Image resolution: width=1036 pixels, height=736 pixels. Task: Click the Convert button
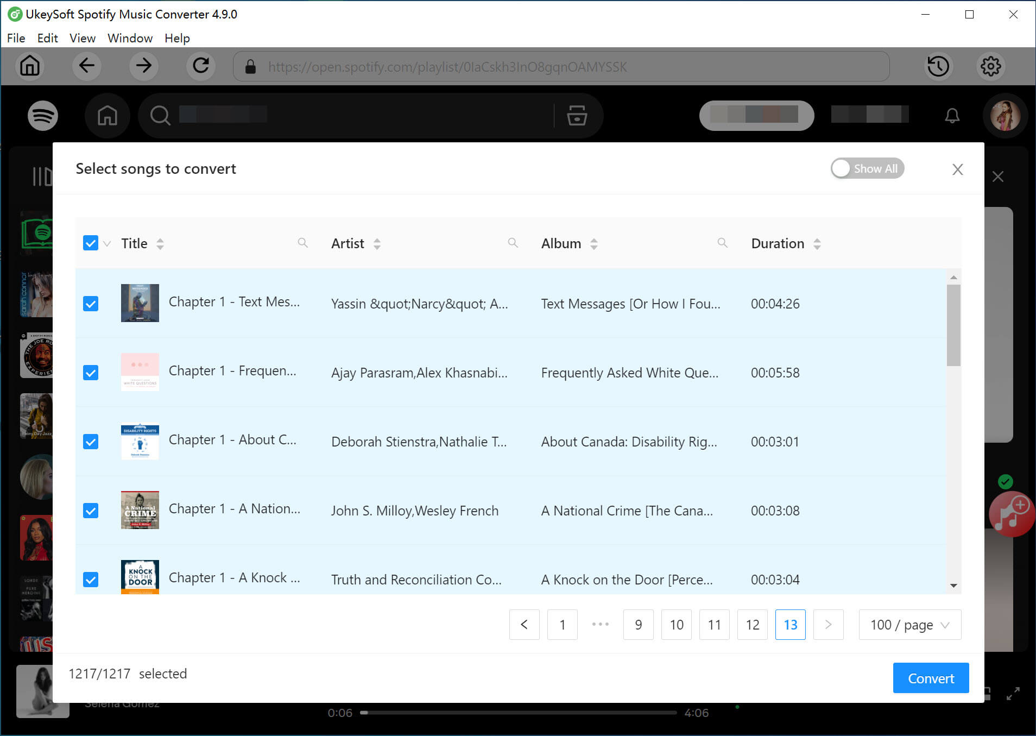point(931,678)
